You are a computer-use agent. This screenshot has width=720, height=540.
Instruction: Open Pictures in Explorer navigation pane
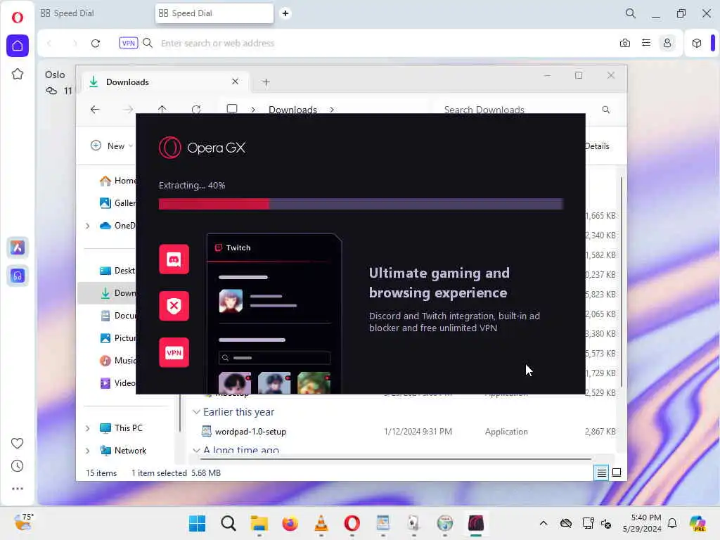(117, 338)
